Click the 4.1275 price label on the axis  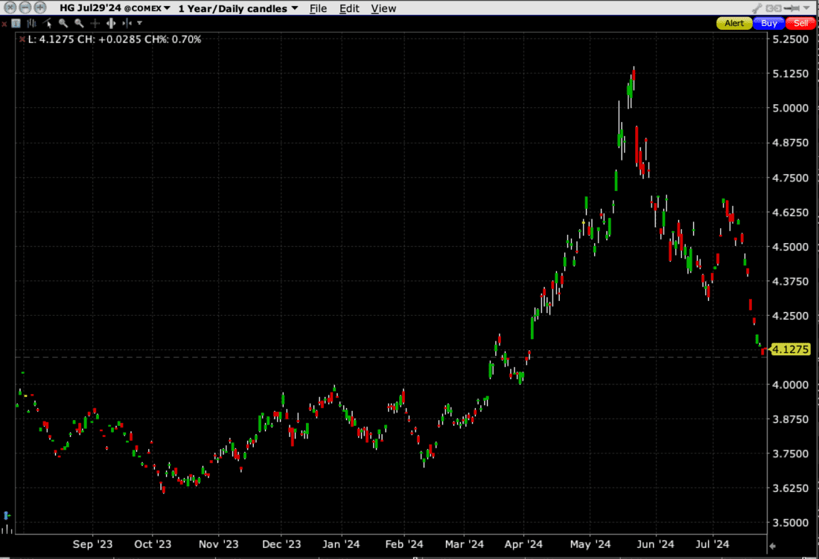click(x=791, y=349)
